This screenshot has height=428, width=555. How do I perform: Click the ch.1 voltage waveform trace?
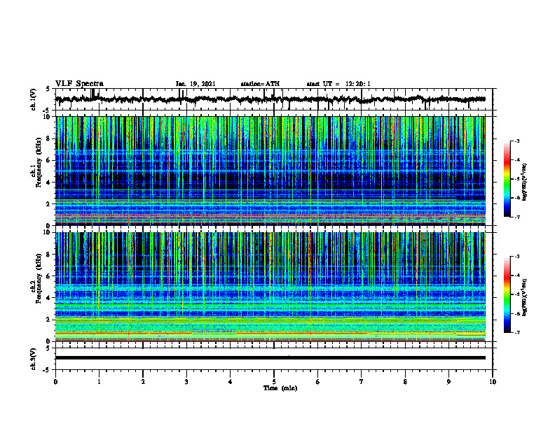[x=270, y=99]
